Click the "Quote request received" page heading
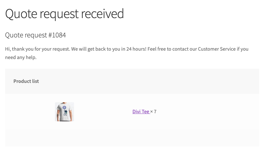The image size is (263, 150). pos(64,14)
